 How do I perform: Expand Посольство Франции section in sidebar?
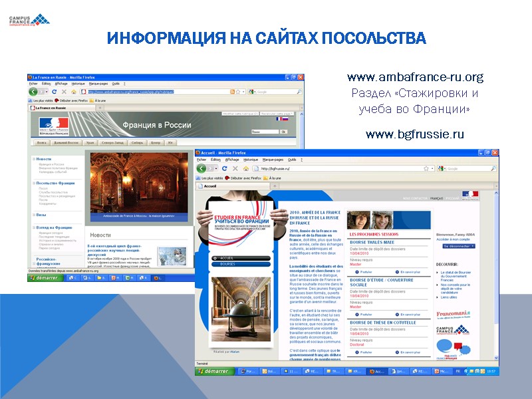coord(34,183)
